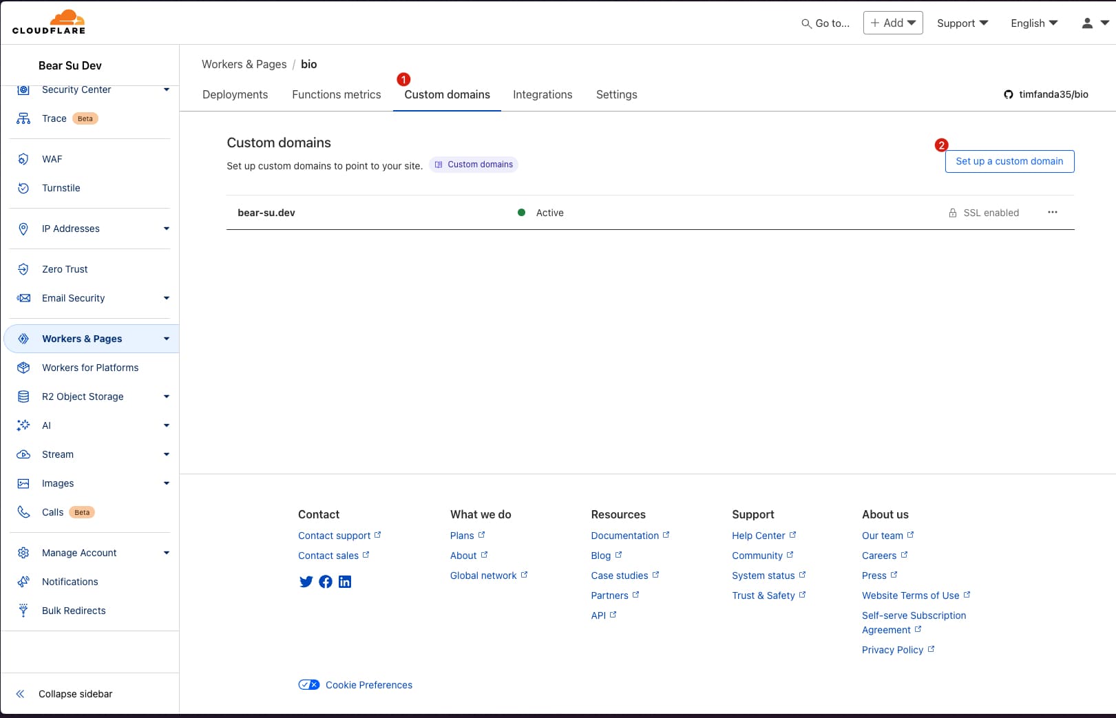Expand the Manage Account arrow
The width and height of the screenshot is (1116, 718).
tap(167, 553)
